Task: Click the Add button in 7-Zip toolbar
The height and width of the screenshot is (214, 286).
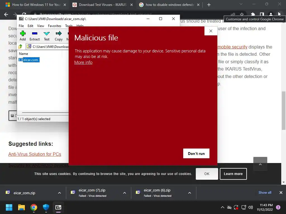Action: click(x=23, y=36)
